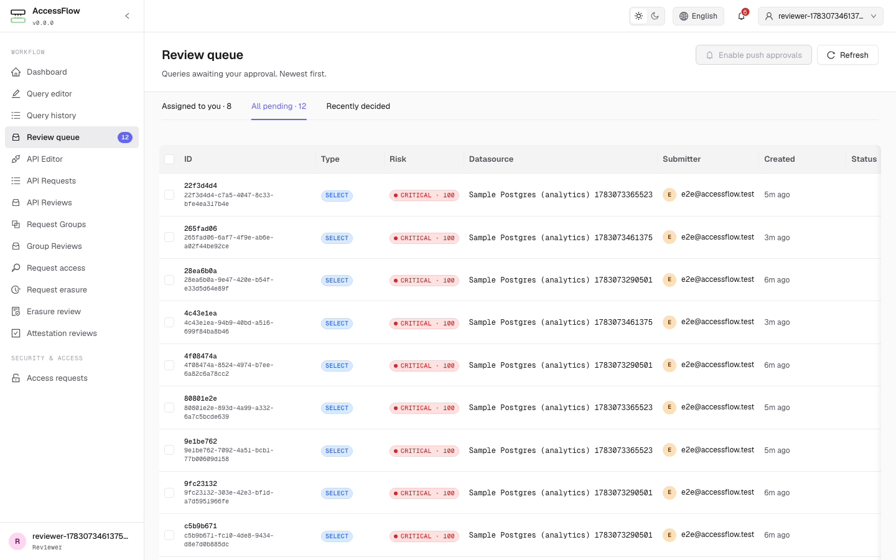
Task: Go to Erasure review
Action: pyautogui.click(x=72, y=312)
